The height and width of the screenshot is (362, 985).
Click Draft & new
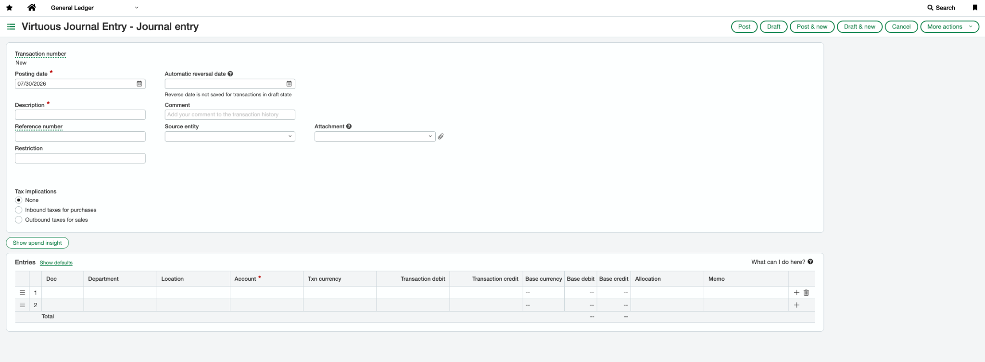859,26
